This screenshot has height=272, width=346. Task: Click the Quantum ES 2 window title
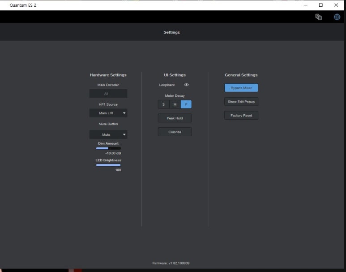(x=23, y=5)
